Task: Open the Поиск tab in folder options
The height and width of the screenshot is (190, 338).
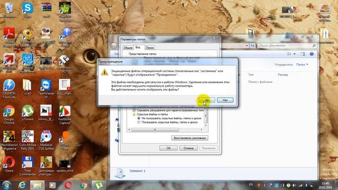Action: coord(149,47)
